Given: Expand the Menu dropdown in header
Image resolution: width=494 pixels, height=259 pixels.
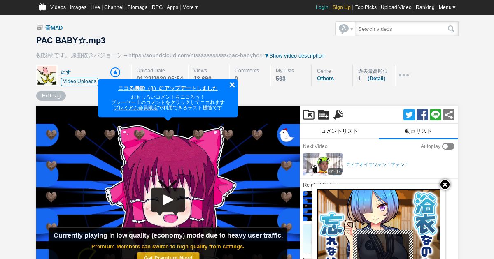Looking at the screenshot, I should [x=447, y=7].
